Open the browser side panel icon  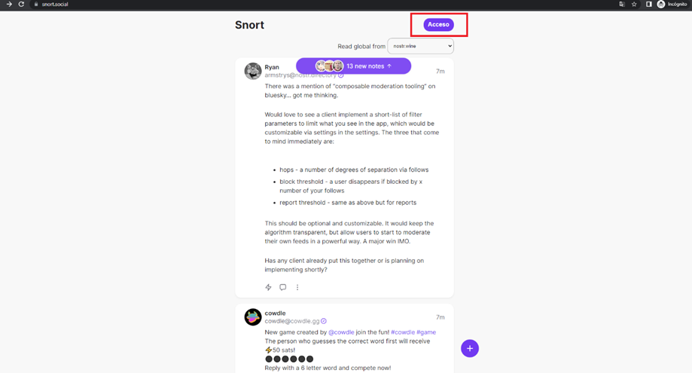click(x=649, y=4)
